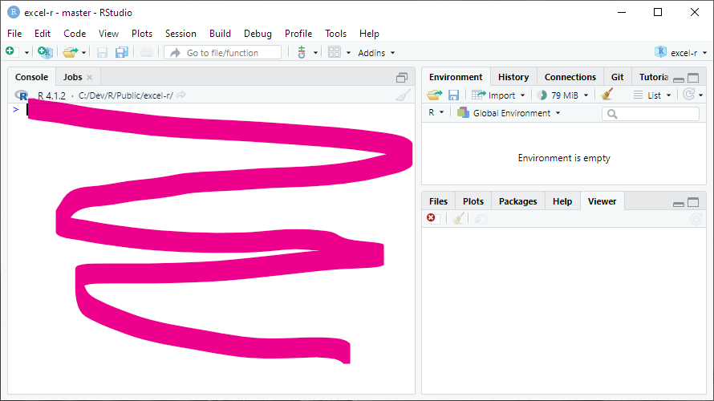The width and height of the screenshot is (714, 401).
Task: Open the Plots menu
Action: click(142, 34)
